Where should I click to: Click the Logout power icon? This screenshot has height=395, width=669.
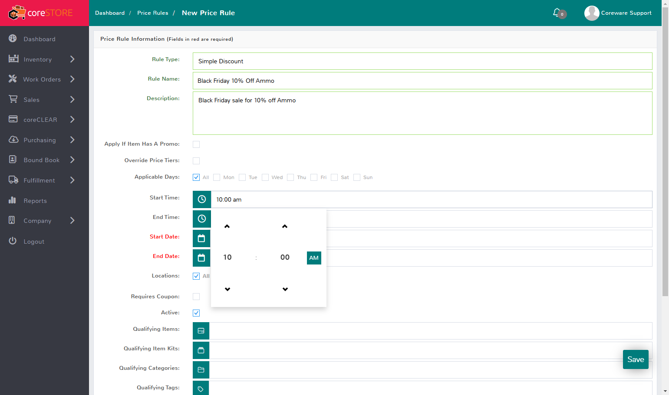[x=13, y=241]
